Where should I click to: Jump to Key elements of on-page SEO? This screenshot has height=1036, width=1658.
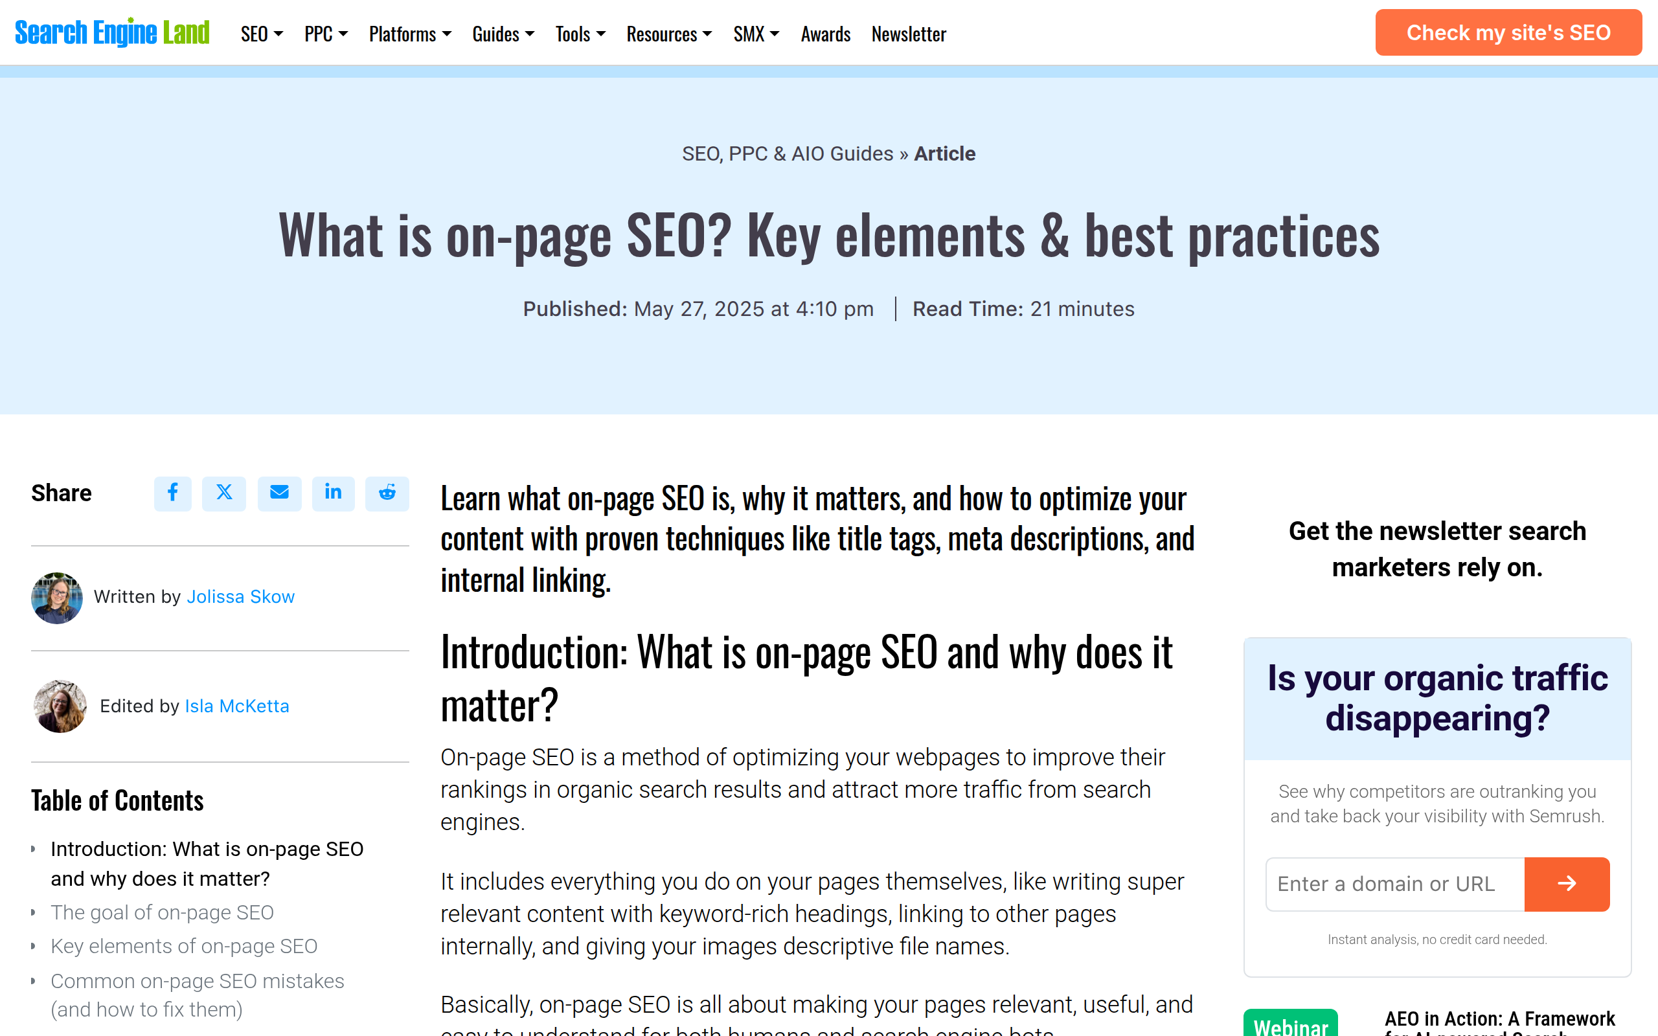pos(184,946)
